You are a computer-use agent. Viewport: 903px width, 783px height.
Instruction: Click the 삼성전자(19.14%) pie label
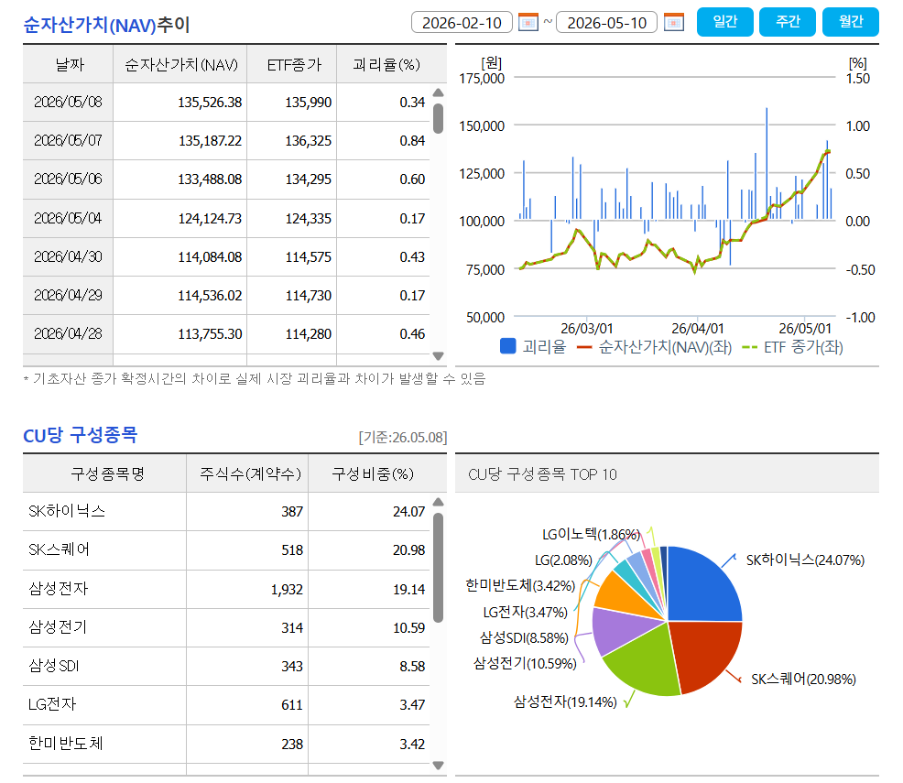[565, 701]
